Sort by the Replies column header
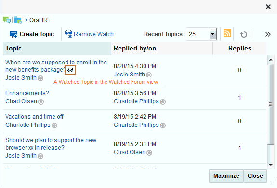 point(239,49)
